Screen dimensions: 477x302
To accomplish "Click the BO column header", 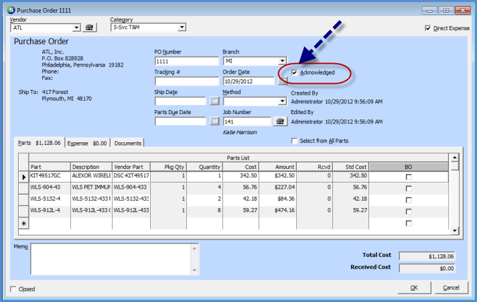I will (x=409, y=167).
